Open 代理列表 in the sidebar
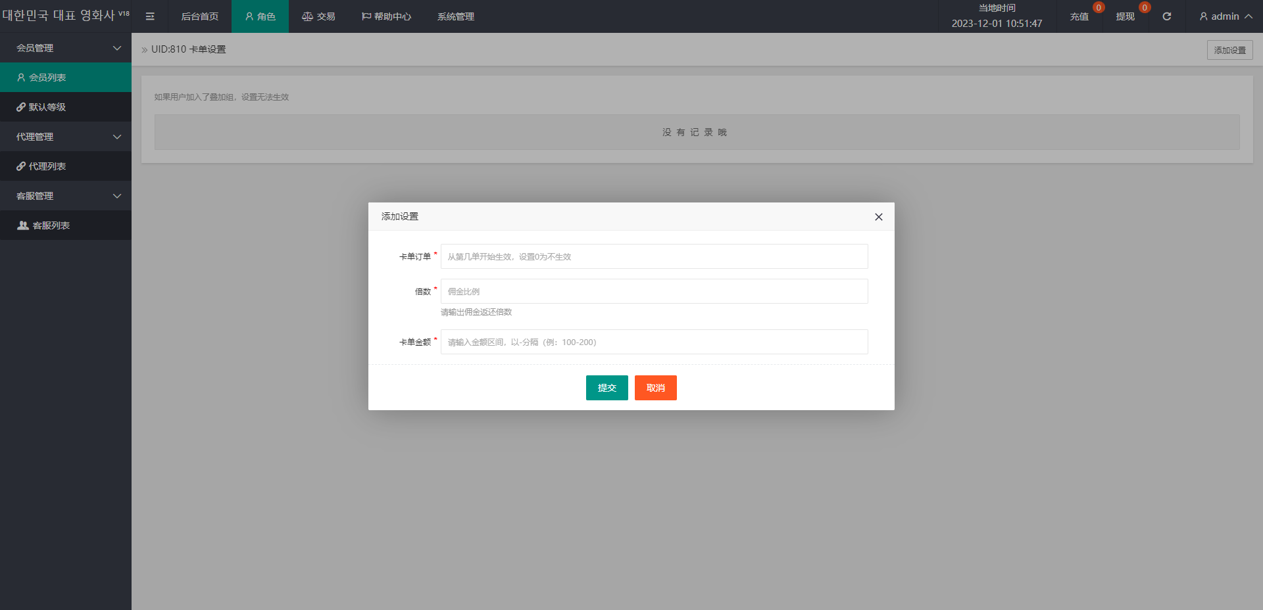Image resolution: width=1263 pixels, height=610 pixels. [47, 166]
